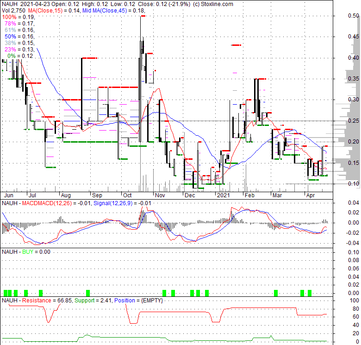361x345 pixels.
Task: Click the 'Nov' month label
Action: (160, 195)
